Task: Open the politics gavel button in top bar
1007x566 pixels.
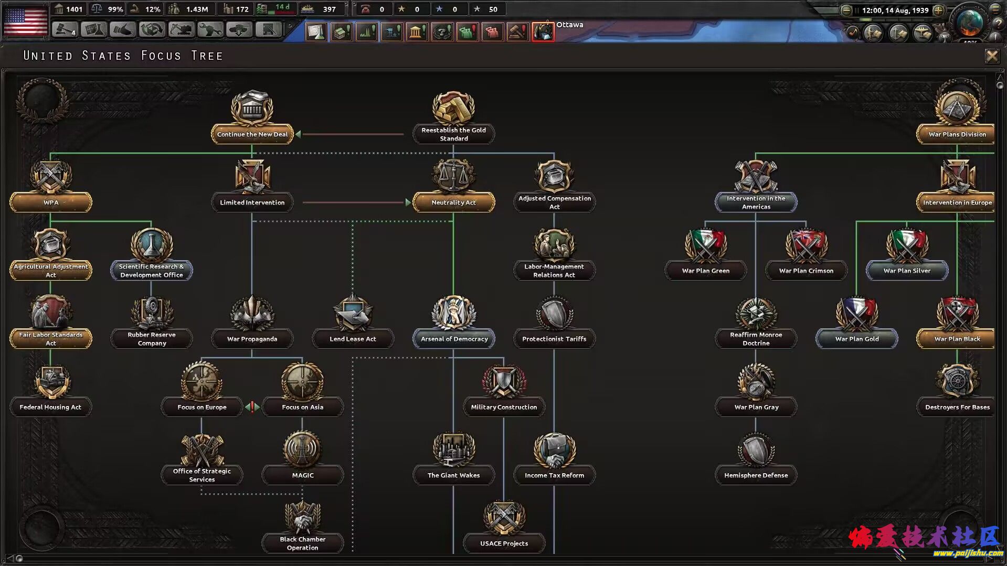Action: click(x=65, y=29)
